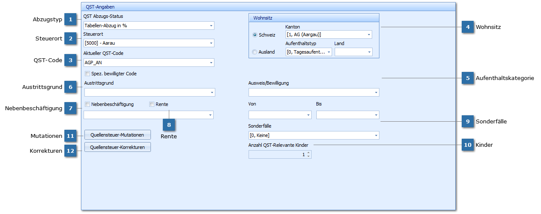Select the Ausland radio button
This screenshot has width=541, height=214.
pyautogui.click(x=255, y=52)
